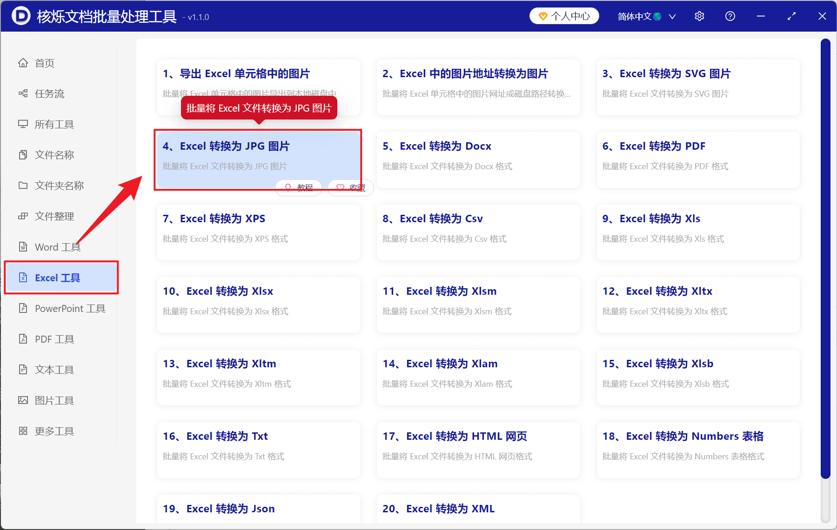
Task: Open tool 9 Excel 转换为 Xls
Action: click(x=698, y=232)
